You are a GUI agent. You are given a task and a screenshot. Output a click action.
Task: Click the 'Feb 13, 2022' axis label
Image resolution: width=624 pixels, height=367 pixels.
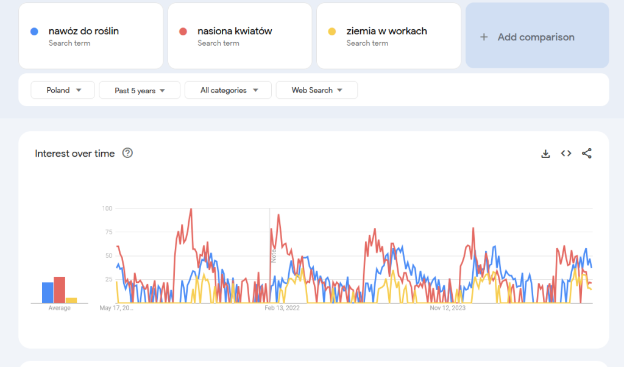[282, 308]
